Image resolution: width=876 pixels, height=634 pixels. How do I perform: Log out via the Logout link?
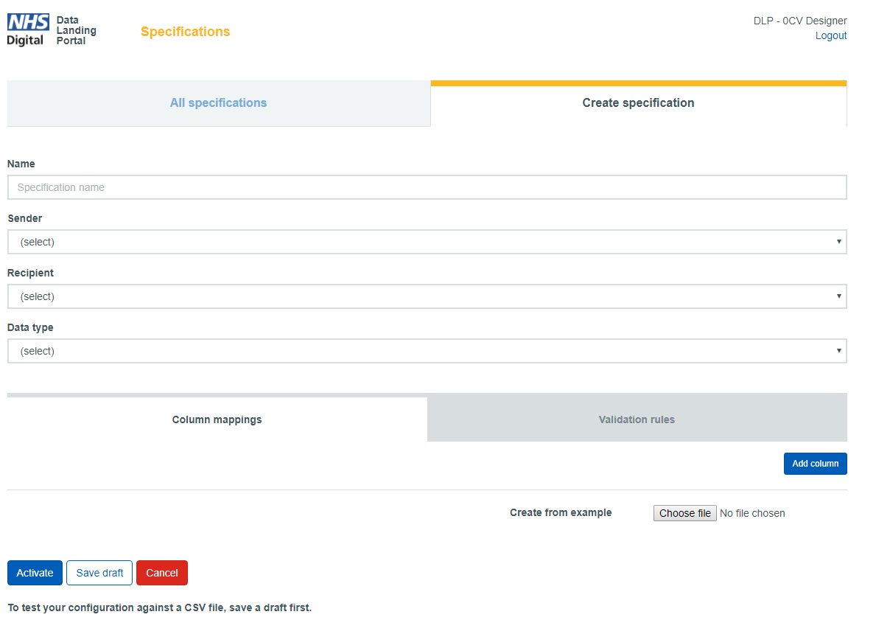pos(831,36)
